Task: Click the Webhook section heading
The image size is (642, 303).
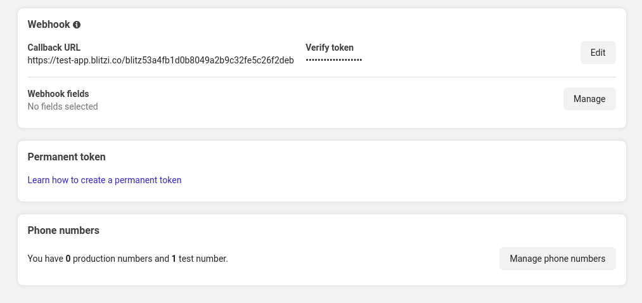Action: tap(48, 25)
